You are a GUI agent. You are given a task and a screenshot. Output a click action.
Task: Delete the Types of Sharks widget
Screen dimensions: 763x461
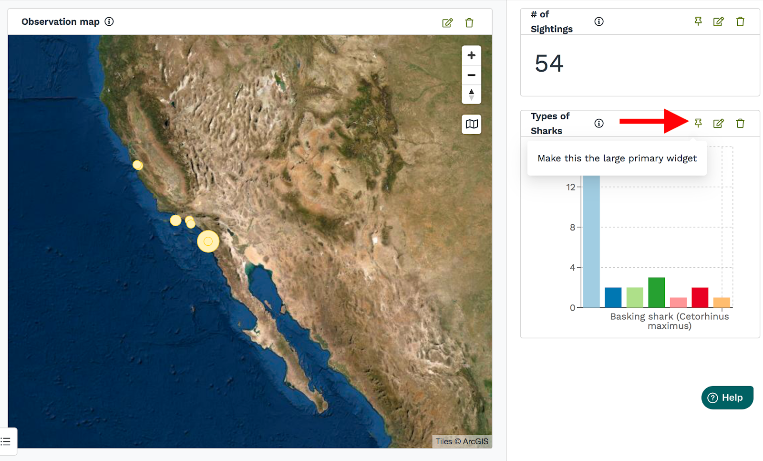(x=740, y=124)
